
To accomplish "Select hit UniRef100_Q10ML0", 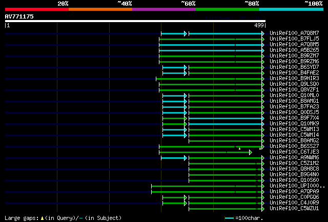I will 294,96.
